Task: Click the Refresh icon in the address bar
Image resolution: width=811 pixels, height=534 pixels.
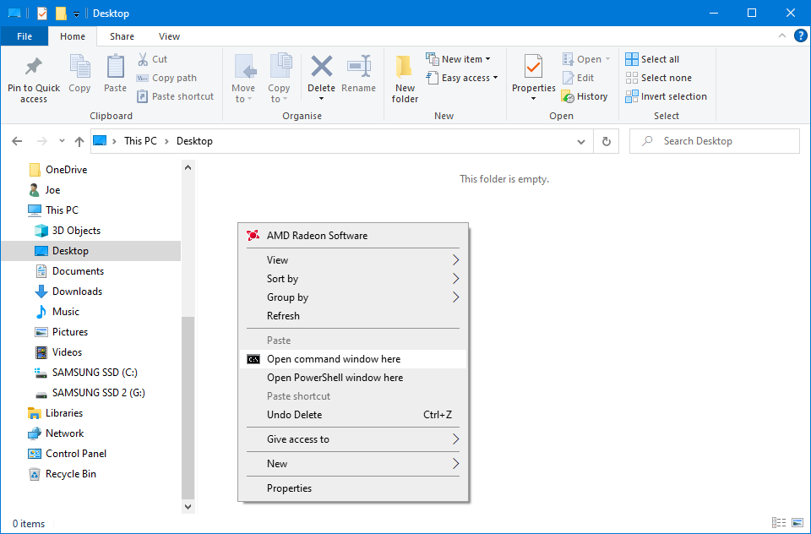Action: (x=607, y=140)
